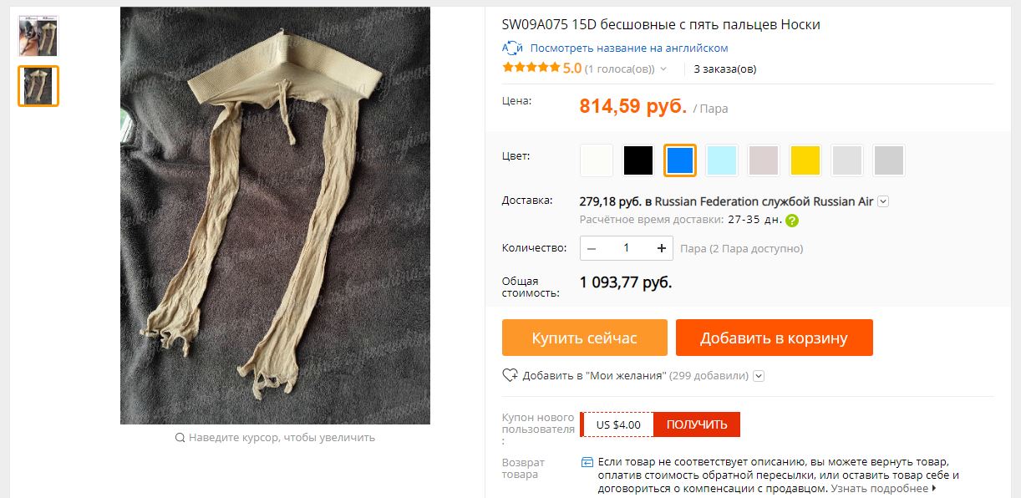Click the green delivery time help icon
The image size is (1021, 498).
tap(792, 221)
